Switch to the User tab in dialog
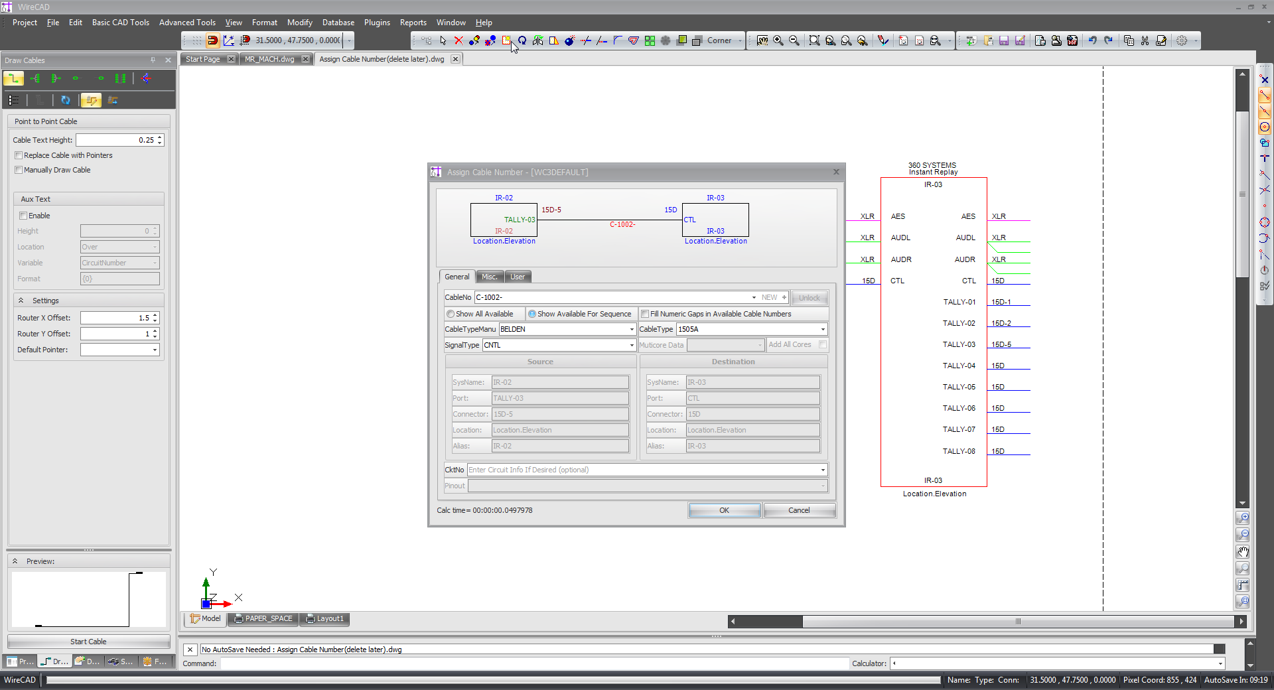The image size is (1274, 690). click(x=518, y=277)
